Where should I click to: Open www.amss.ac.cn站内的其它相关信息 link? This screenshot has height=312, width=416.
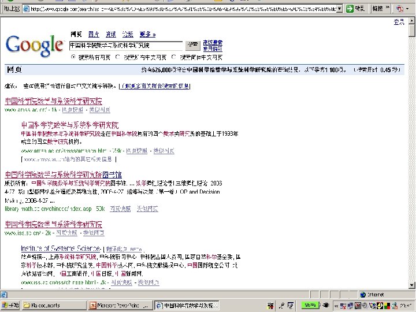tap(68, 159)
